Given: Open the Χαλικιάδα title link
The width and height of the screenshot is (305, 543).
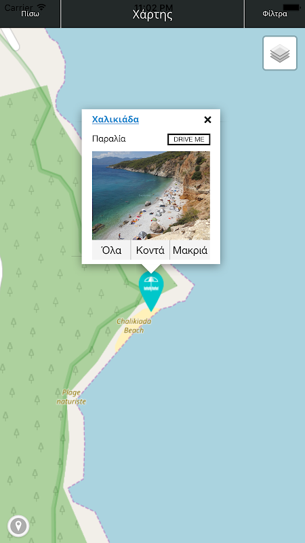Looking at the screenshot, I should [x=115, y=119].
